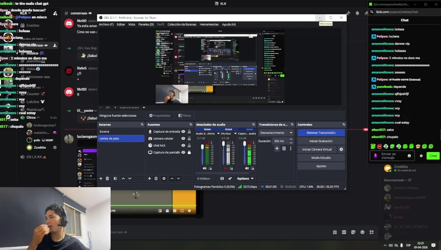Open source properties gear in Fuentes toolbar
The height and width of the screenshot is (250, 441).
(164, 178)
